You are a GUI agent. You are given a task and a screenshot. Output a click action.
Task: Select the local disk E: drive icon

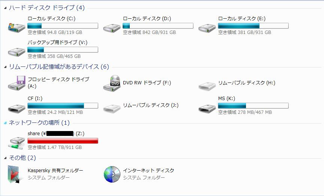click(207, 27)
